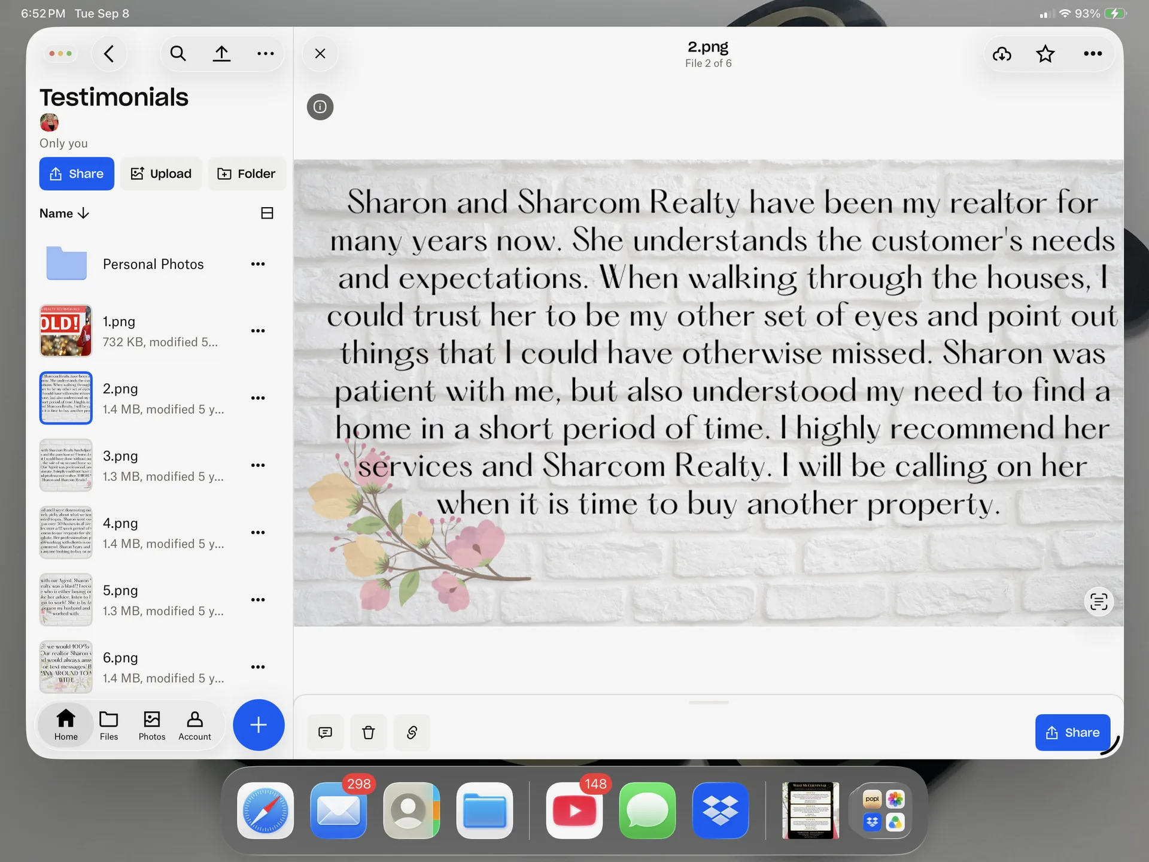Open Mail from the dock
Viewport: 1149px width, 862px height.
338,811
